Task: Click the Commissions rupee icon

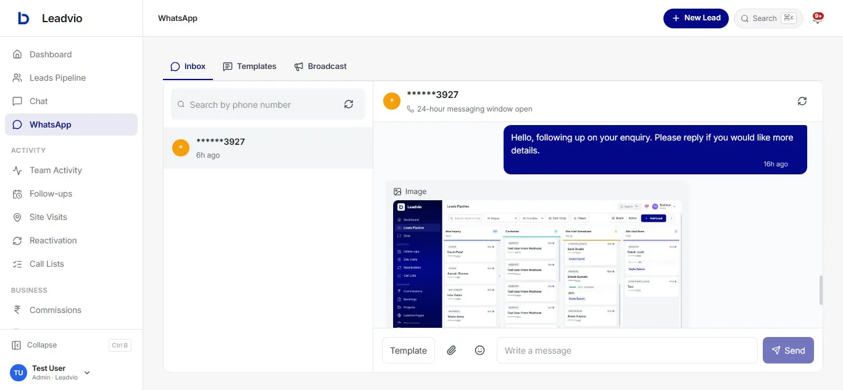Action: pos(17,310)
